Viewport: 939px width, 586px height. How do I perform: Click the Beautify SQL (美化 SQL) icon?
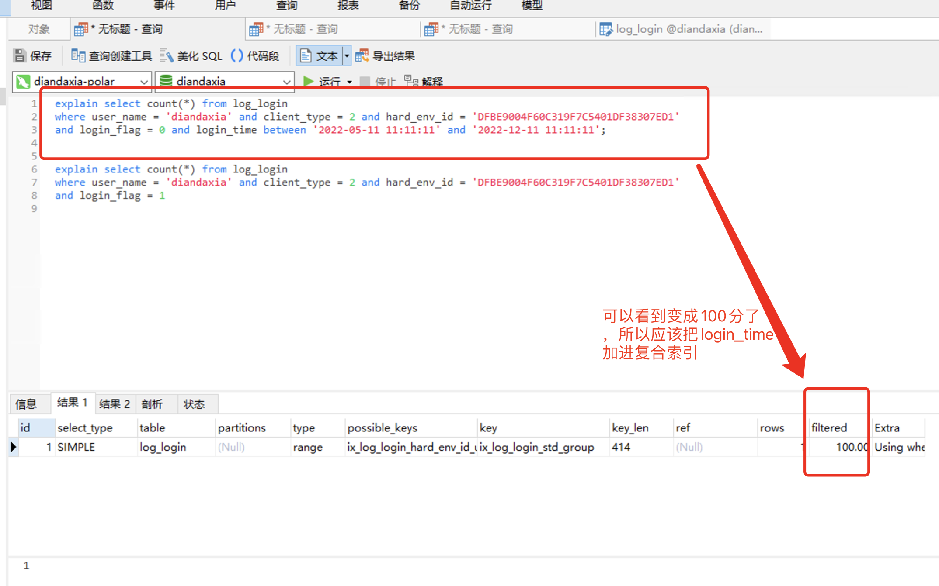click(x=167, y=56)
